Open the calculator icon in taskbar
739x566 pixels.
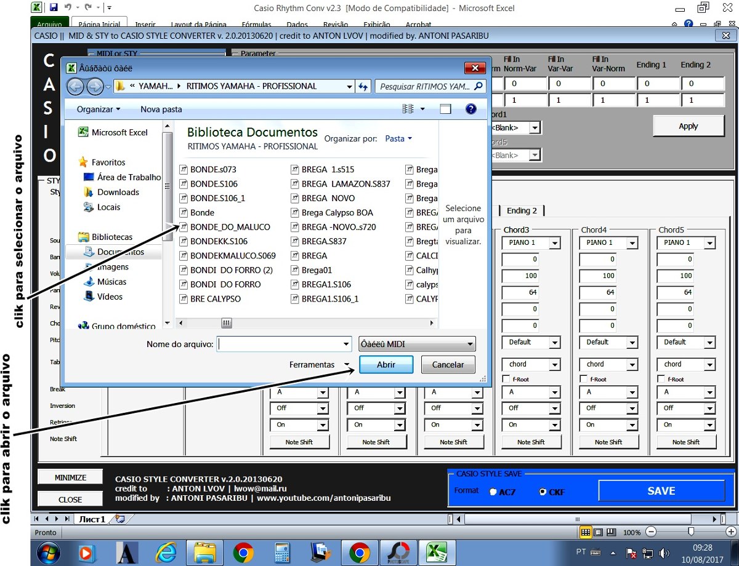[x=282, y=553]
